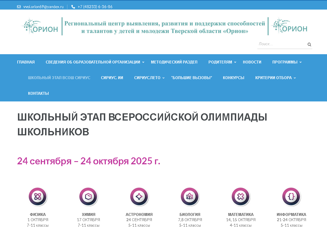Expand the Критерии отбора submenu
The width and height of the screenshot is (327, 242).
point(295,78)
